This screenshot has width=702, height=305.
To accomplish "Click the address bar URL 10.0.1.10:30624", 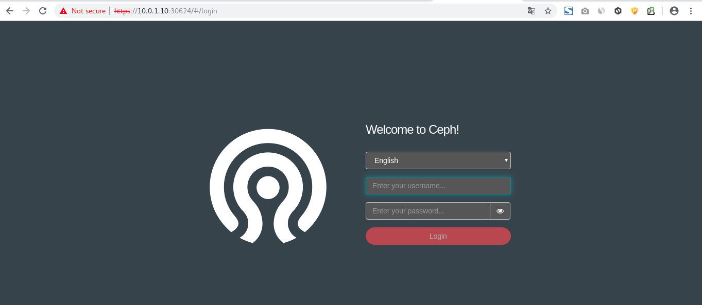I will (165, 11).
